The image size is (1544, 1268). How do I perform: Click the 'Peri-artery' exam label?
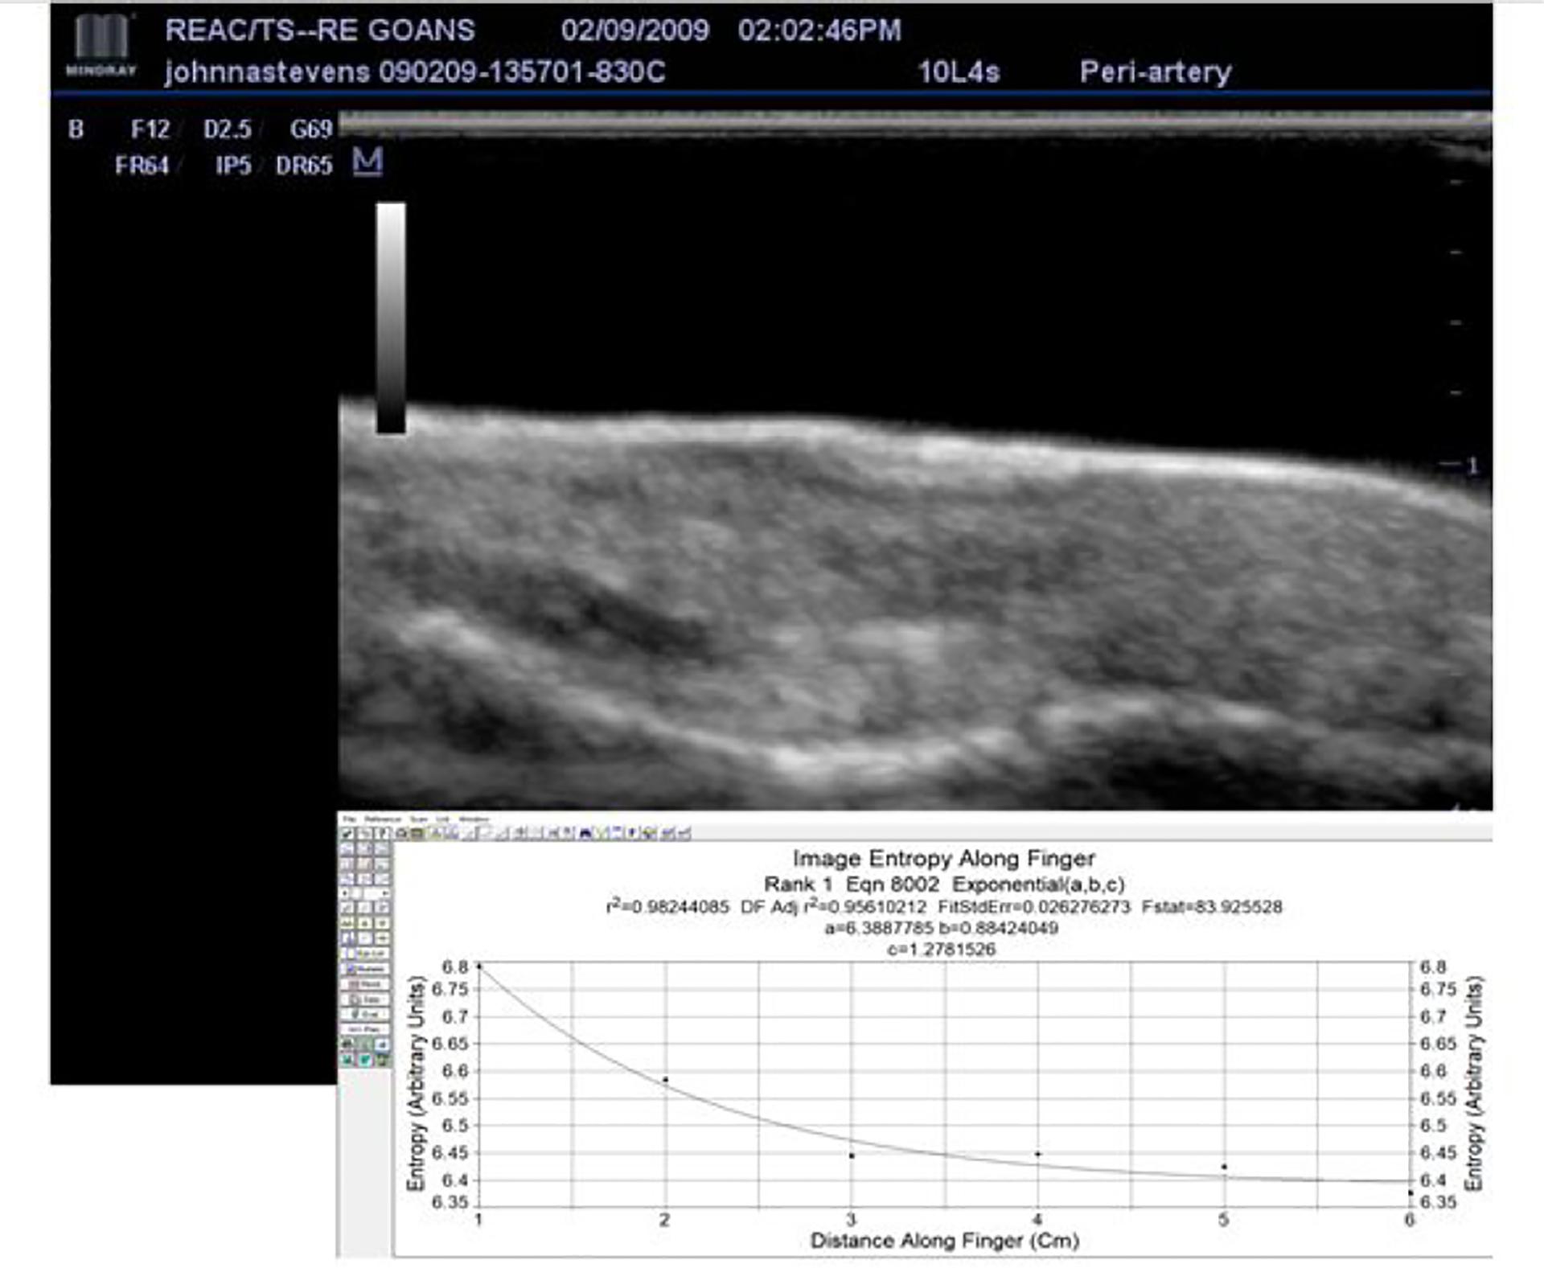[x=1156, y=72]
